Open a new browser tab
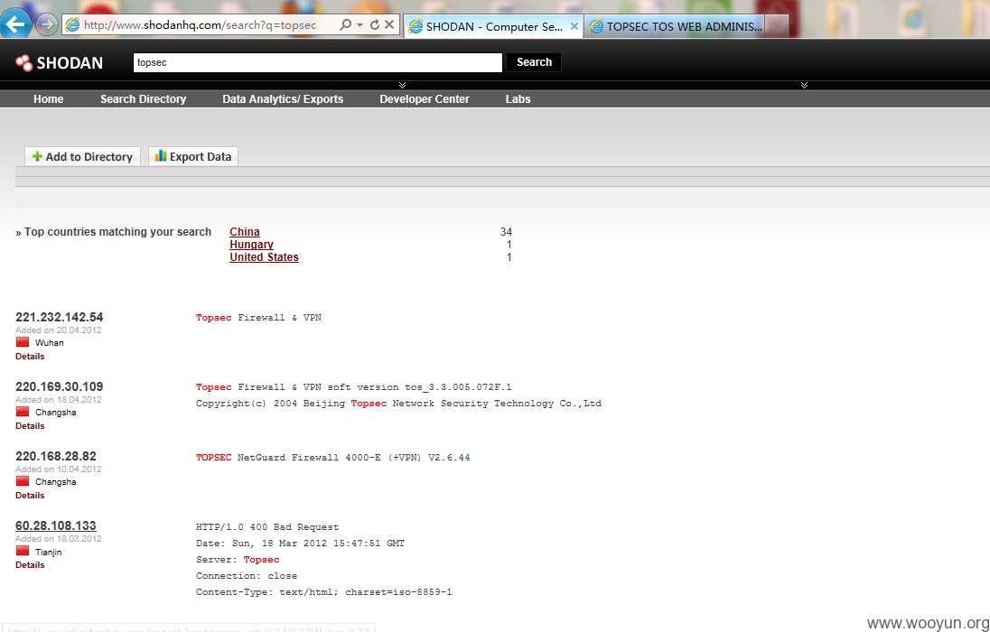Image resolution: width=990 pixels, height=632 pixels. pos(777,26)
